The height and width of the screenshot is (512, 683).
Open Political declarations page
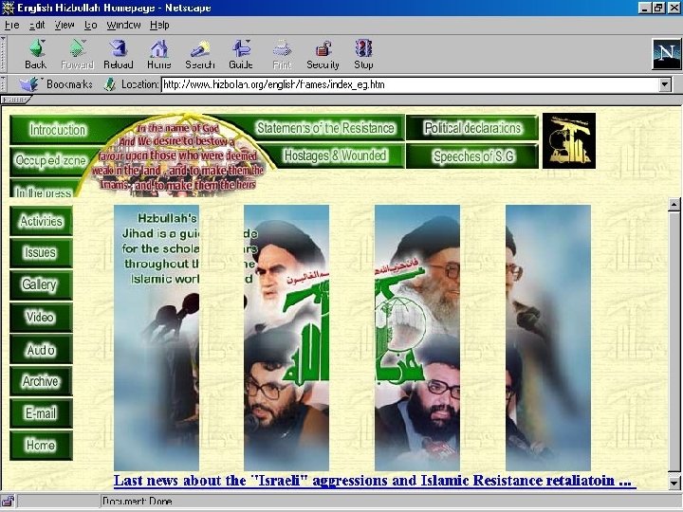pyautogui.click(x=472, y=128)
